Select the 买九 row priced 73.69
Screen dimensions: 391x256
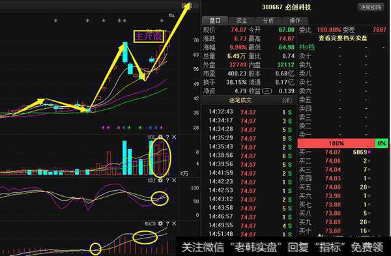click(x=334, y=222)
